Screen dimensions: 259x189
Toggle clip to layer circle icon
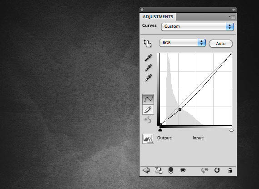coord(171,170)
